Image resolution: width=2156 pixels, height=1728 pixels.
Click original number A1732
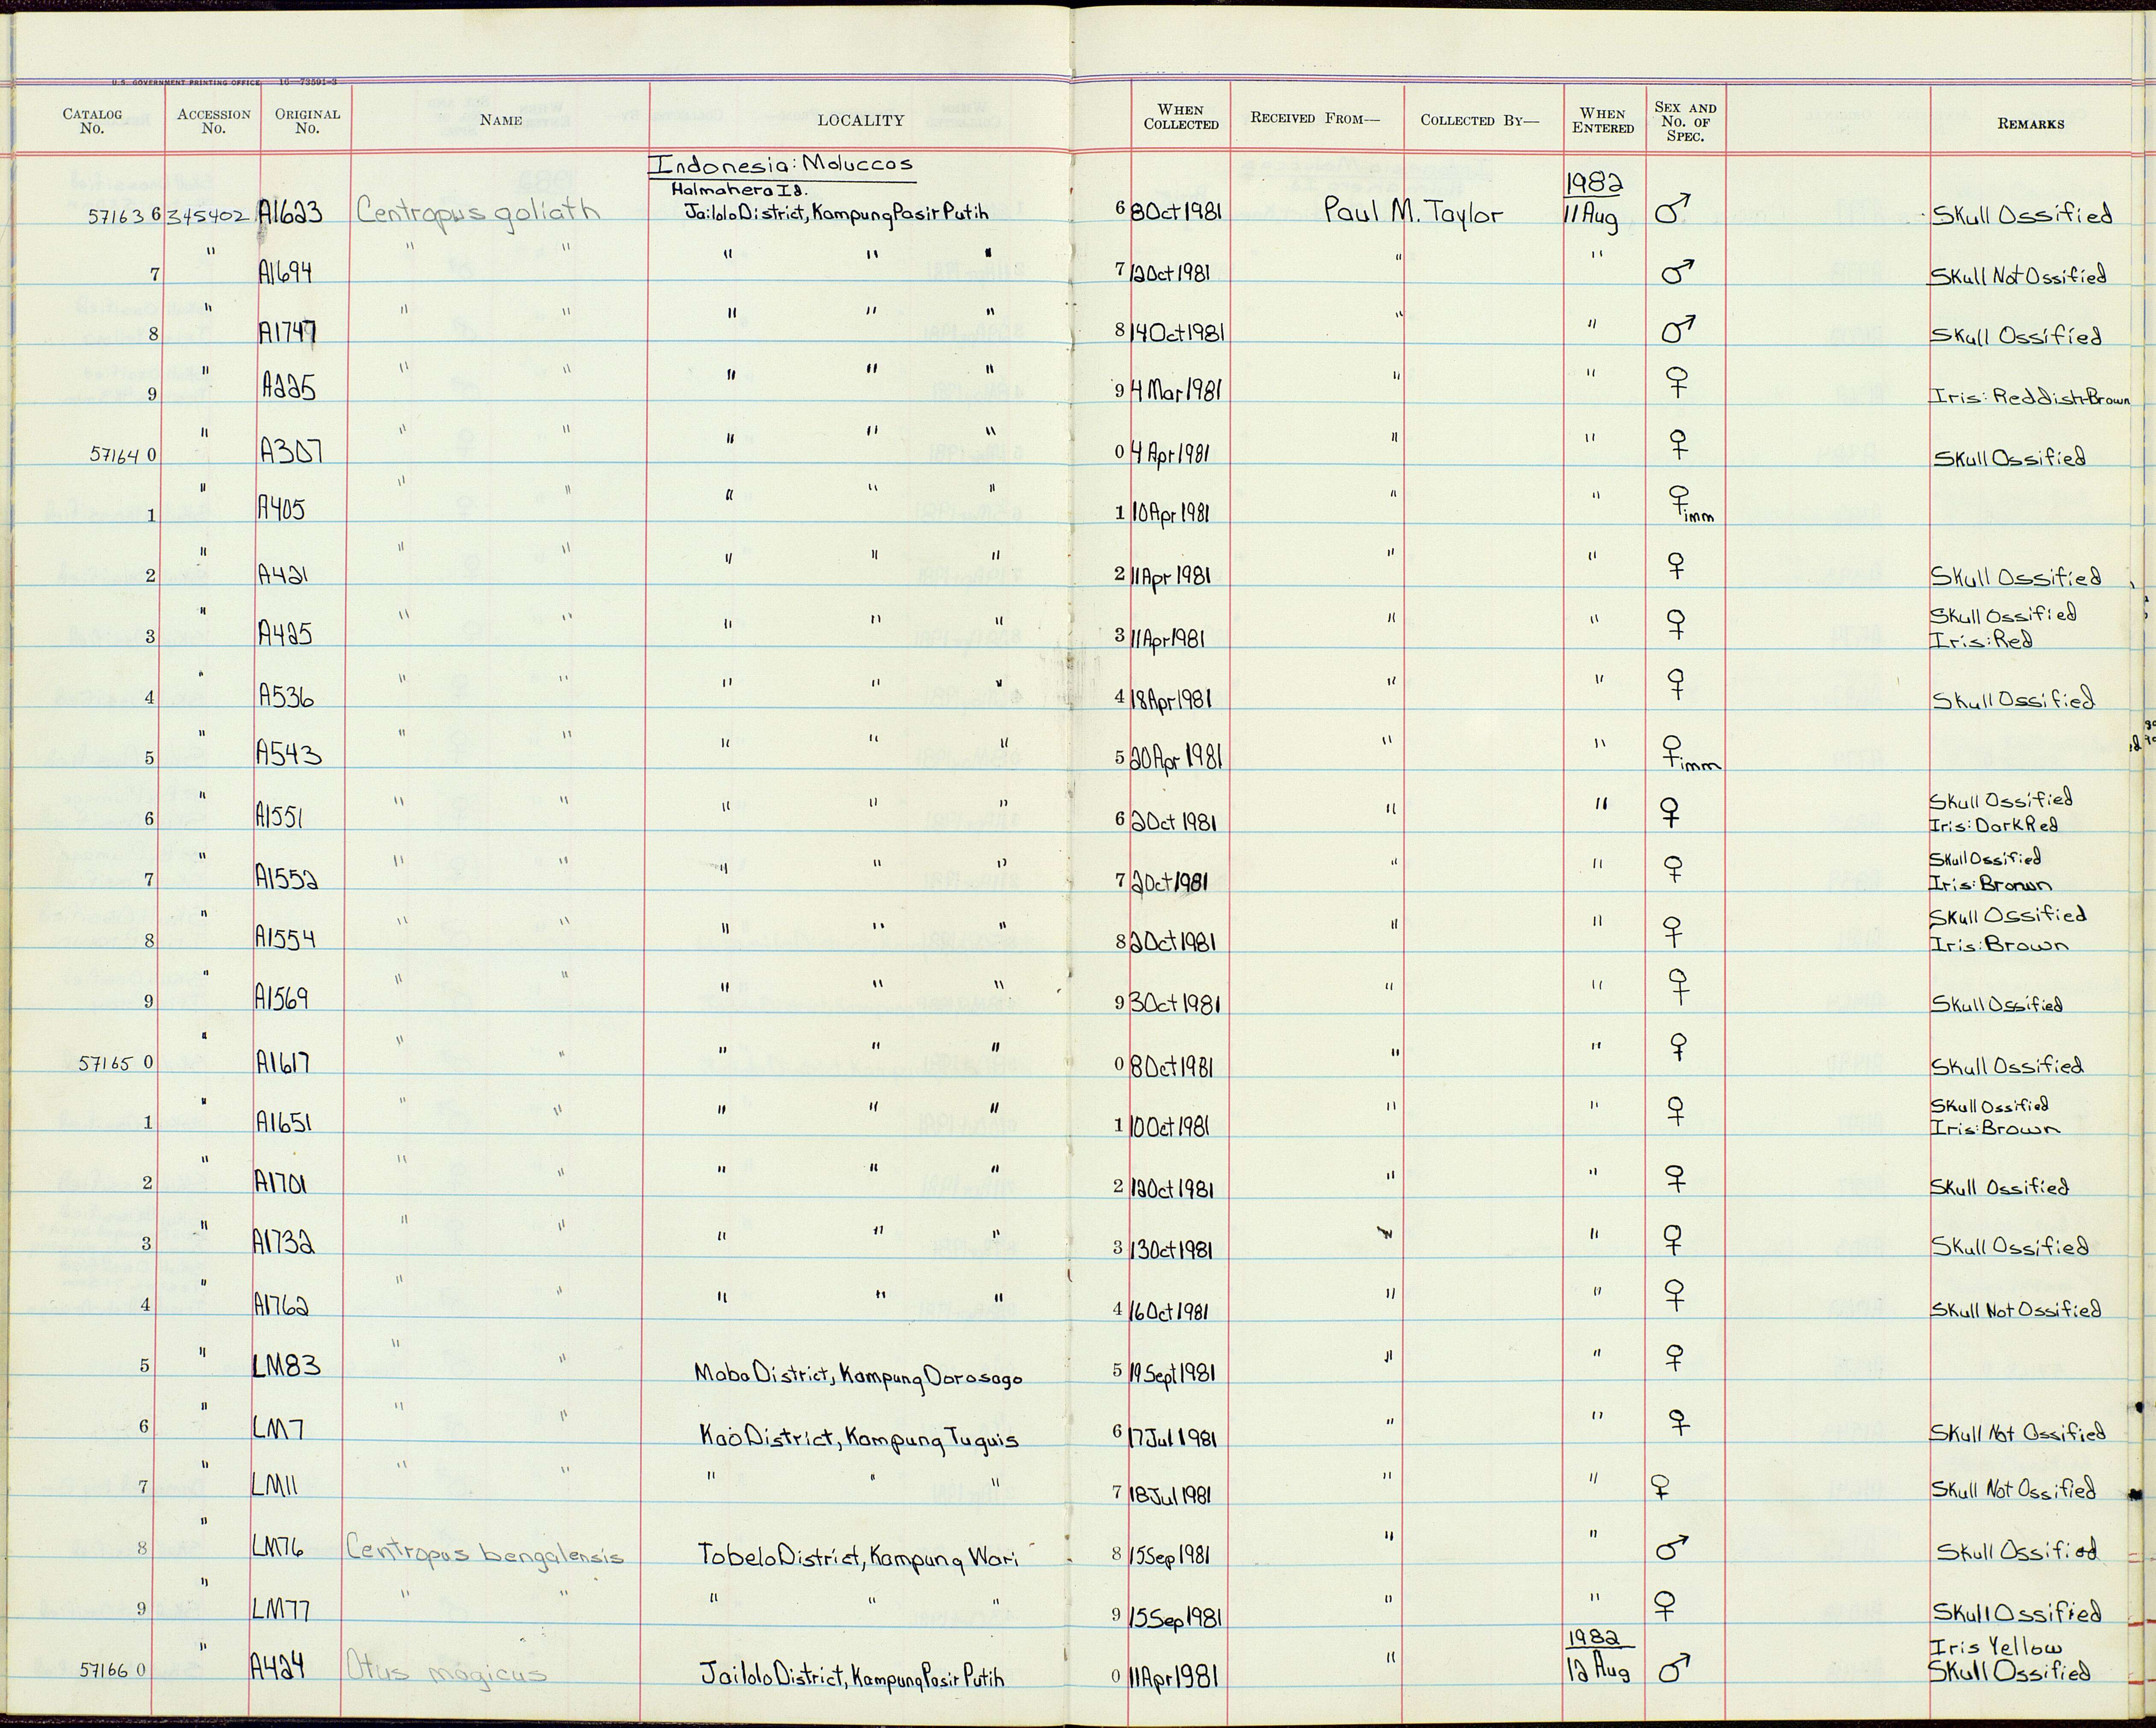[284, 1243]
